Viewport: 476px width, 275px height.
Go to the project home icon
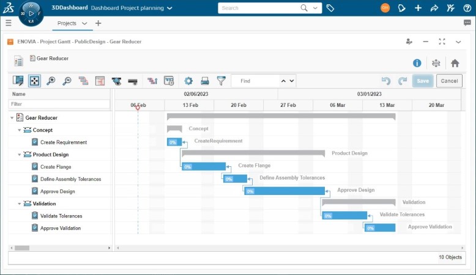(455, 63)
